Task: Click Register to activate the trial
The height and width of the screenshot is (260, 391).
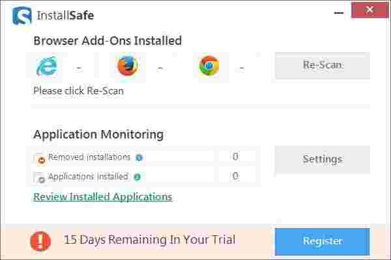Action: [322, 241]
